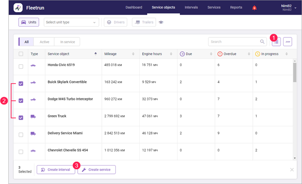Check Delivery Service Miami checkbox
Screen dimensions: 302x184
tap(21, 135)
